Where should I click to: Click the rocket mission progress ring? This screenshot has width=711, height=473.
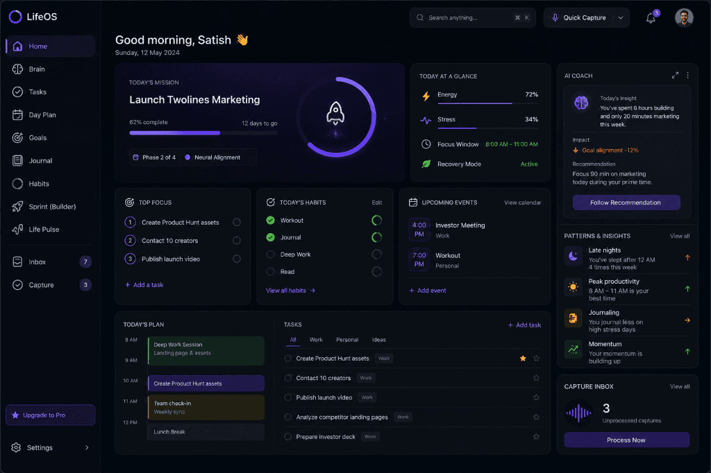pyautogui.click(x=336, y=117)
